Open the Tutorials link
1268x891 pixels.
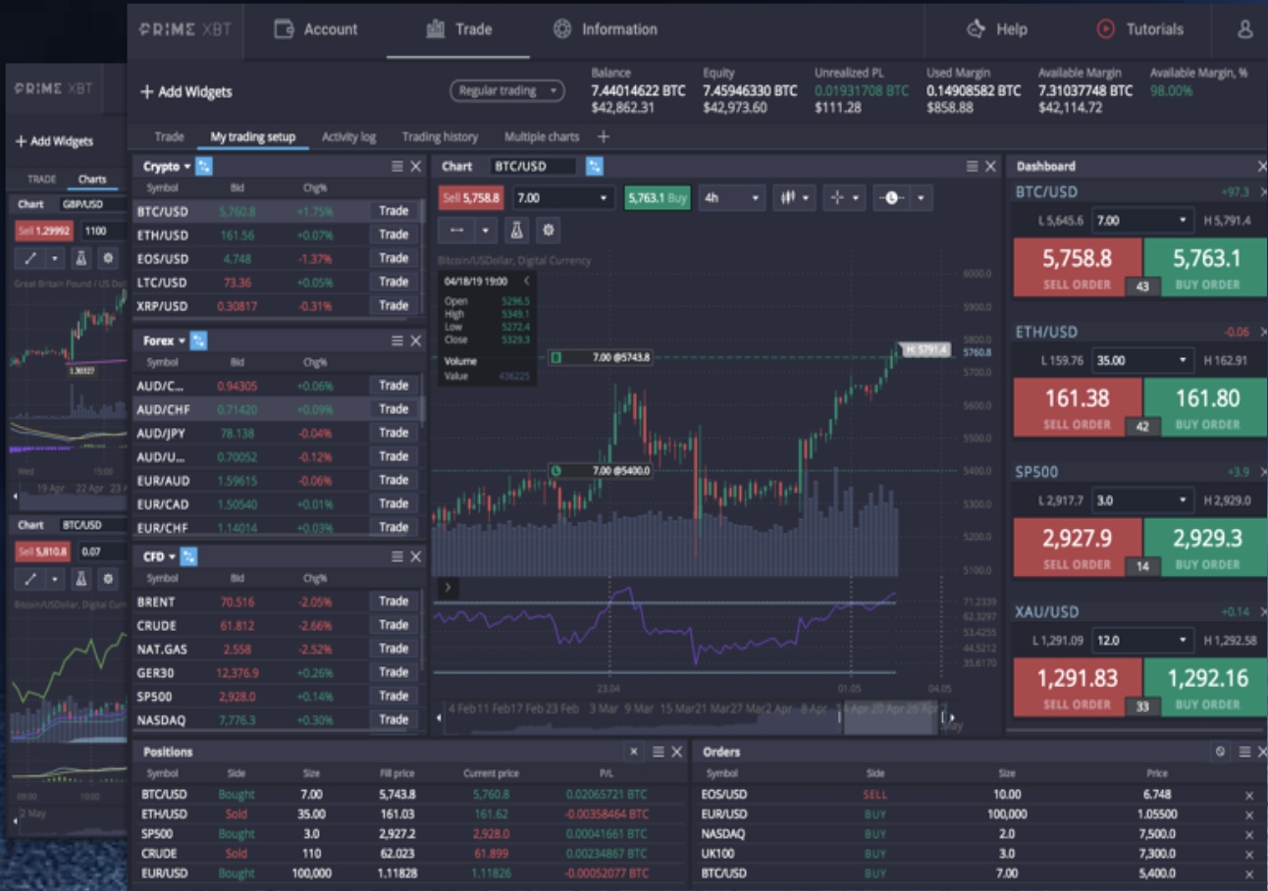point(1140,29)
